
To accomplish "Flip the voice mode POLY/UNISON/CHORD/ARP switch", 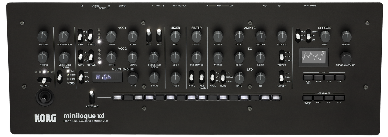I will click(59, 77).
